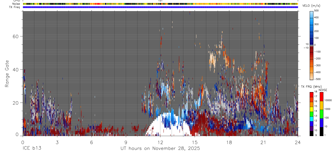Click the 12 tick on the UT hours axis
Viewport: 335px width, 154px height.
(160, 142)
